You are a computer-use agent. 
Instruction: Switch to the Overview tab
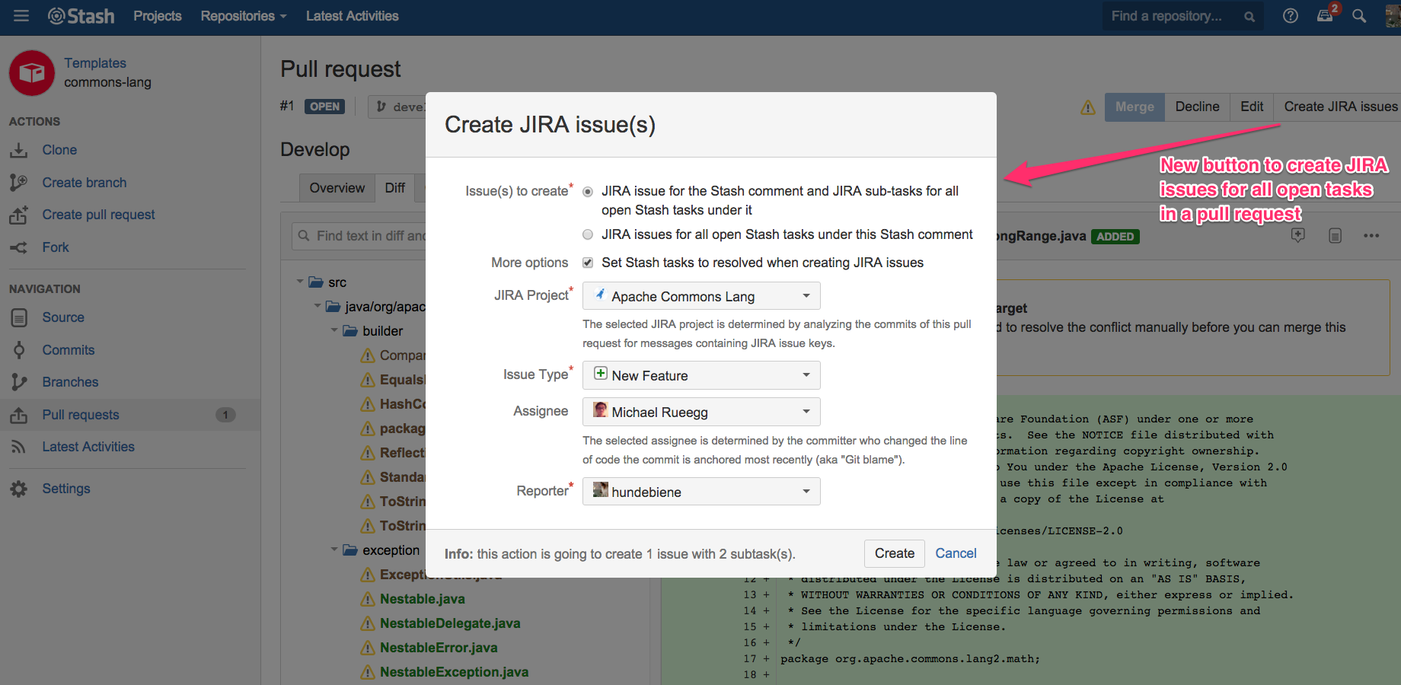click(337, 188)
